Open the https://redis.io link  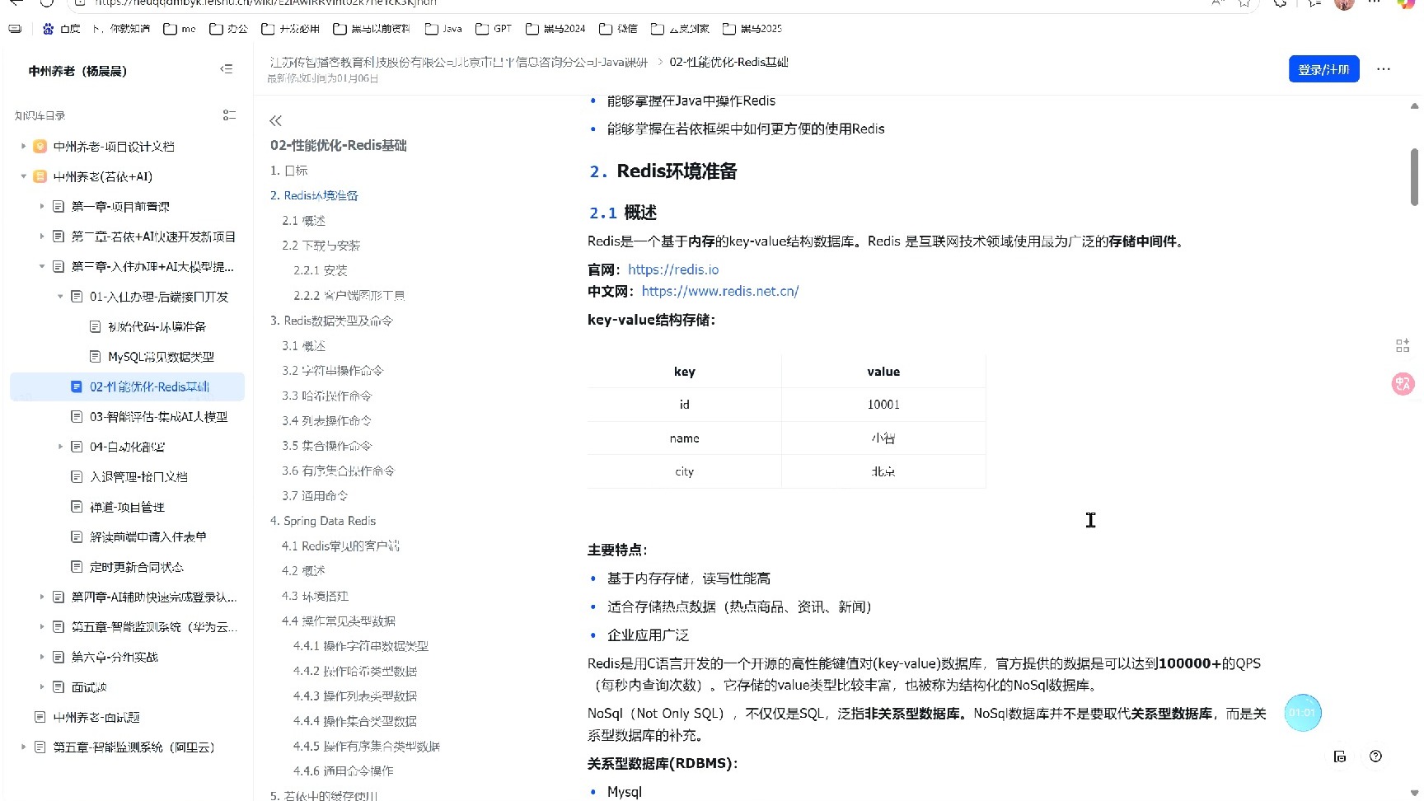click(673, 269)
